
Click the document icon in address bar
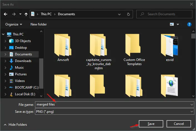pos(33,14)
